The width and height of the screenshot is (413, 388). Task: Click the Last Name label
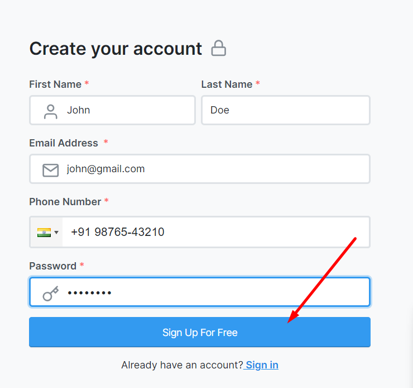pyautogui.click(x=227, y=84)
